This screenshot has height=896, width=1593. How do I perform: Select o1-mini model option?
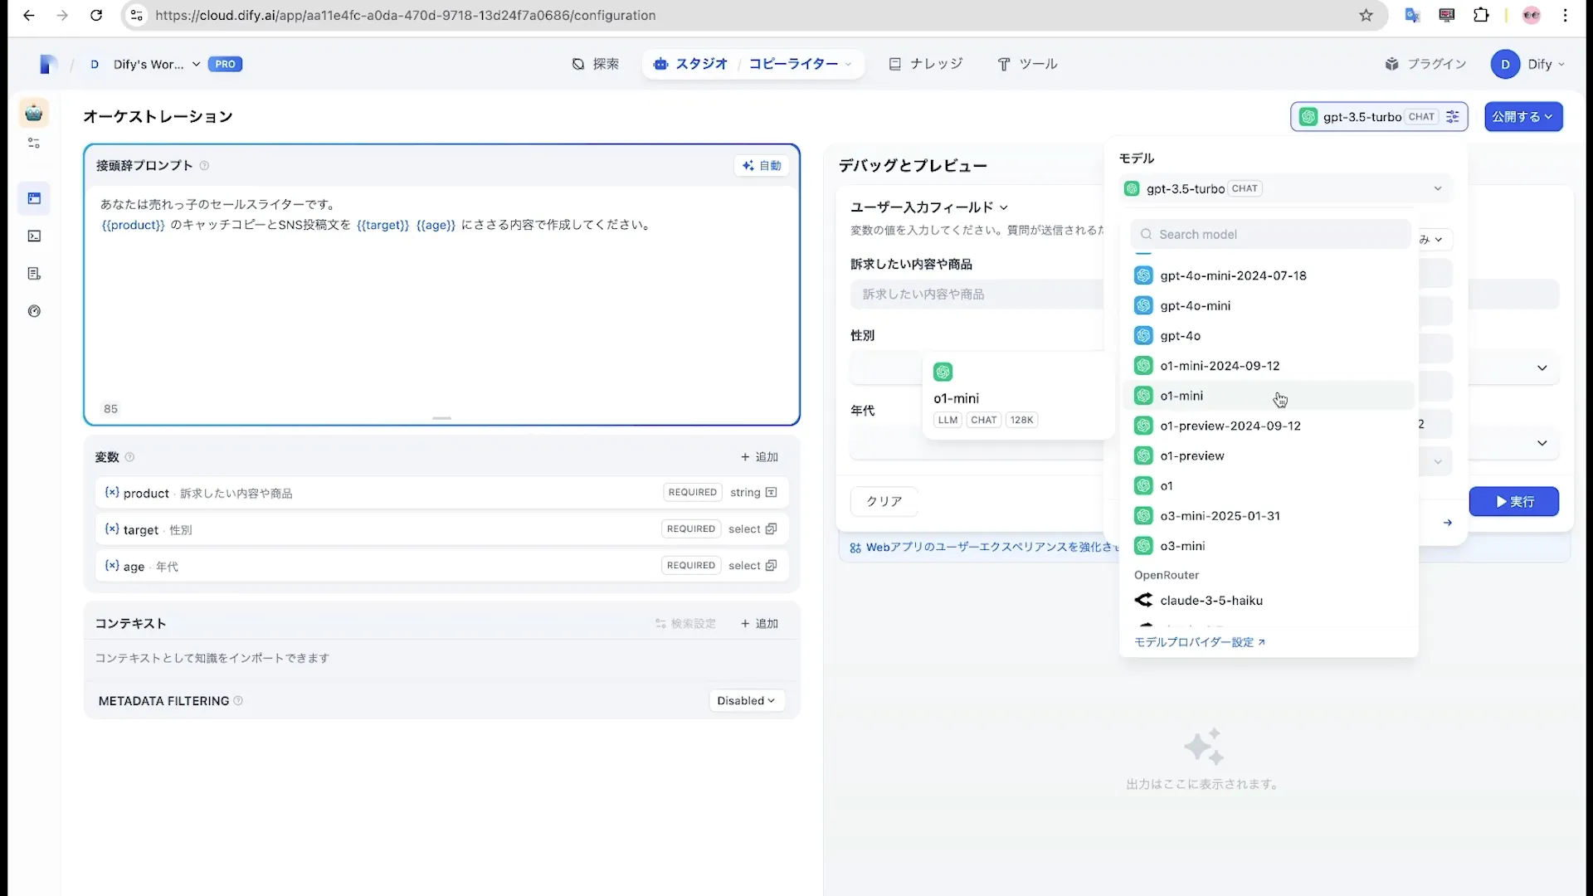click(1269, 396)
